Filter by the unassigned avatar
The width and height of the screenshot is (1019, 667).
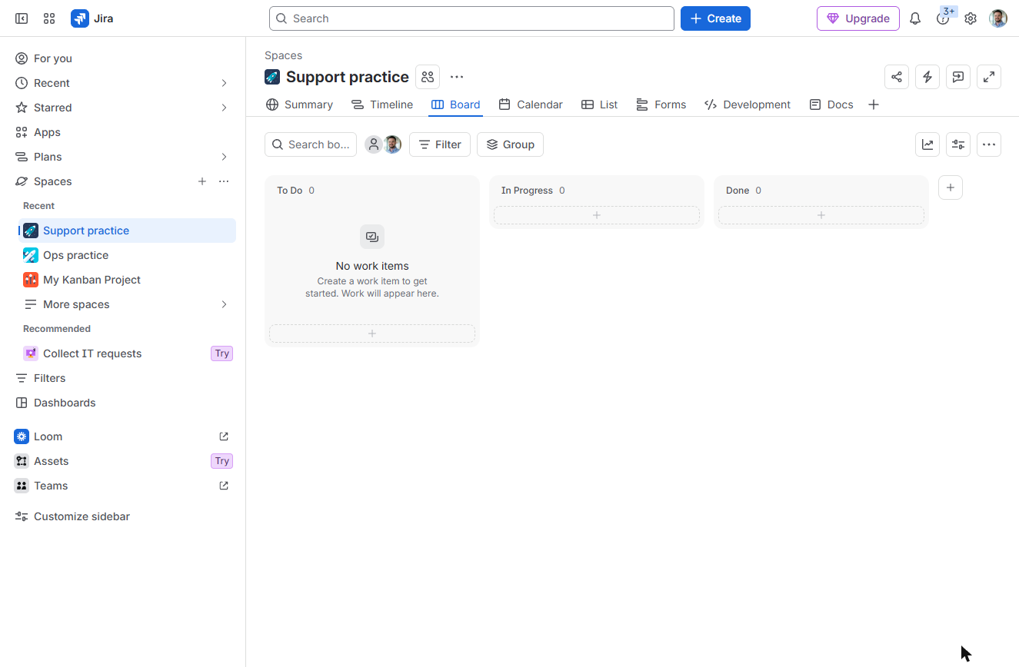pos(374,144)
